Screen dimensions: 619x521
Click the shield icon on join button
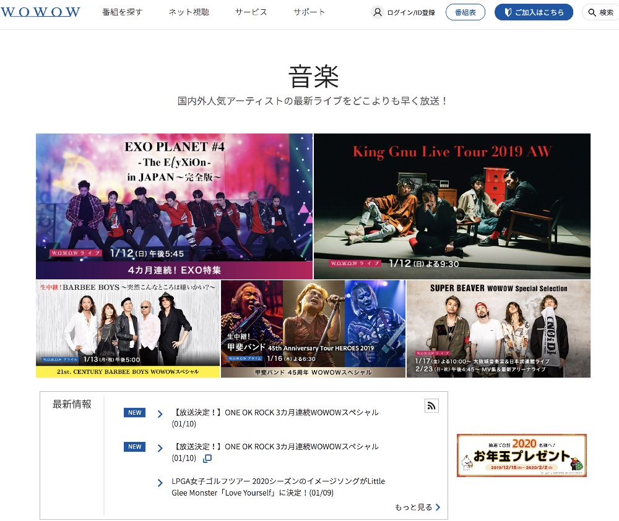[x=508, y=12]
